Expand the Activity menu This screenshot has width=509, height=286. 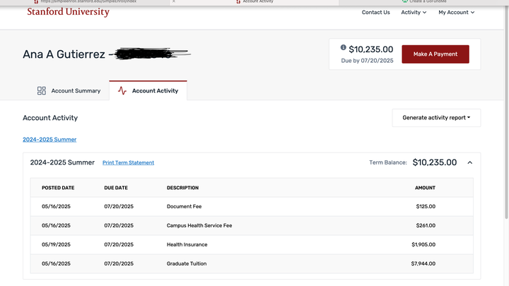click(x=414, y=12)
